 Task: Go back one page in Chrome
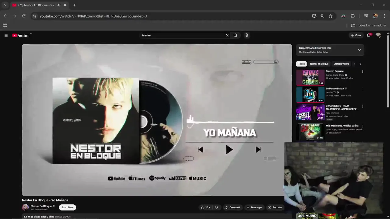coord(5,16)
